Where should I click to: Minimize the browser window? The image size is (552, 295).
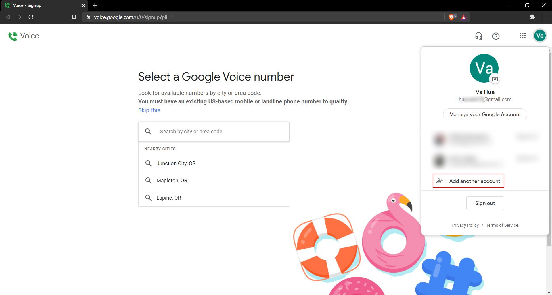511,5
